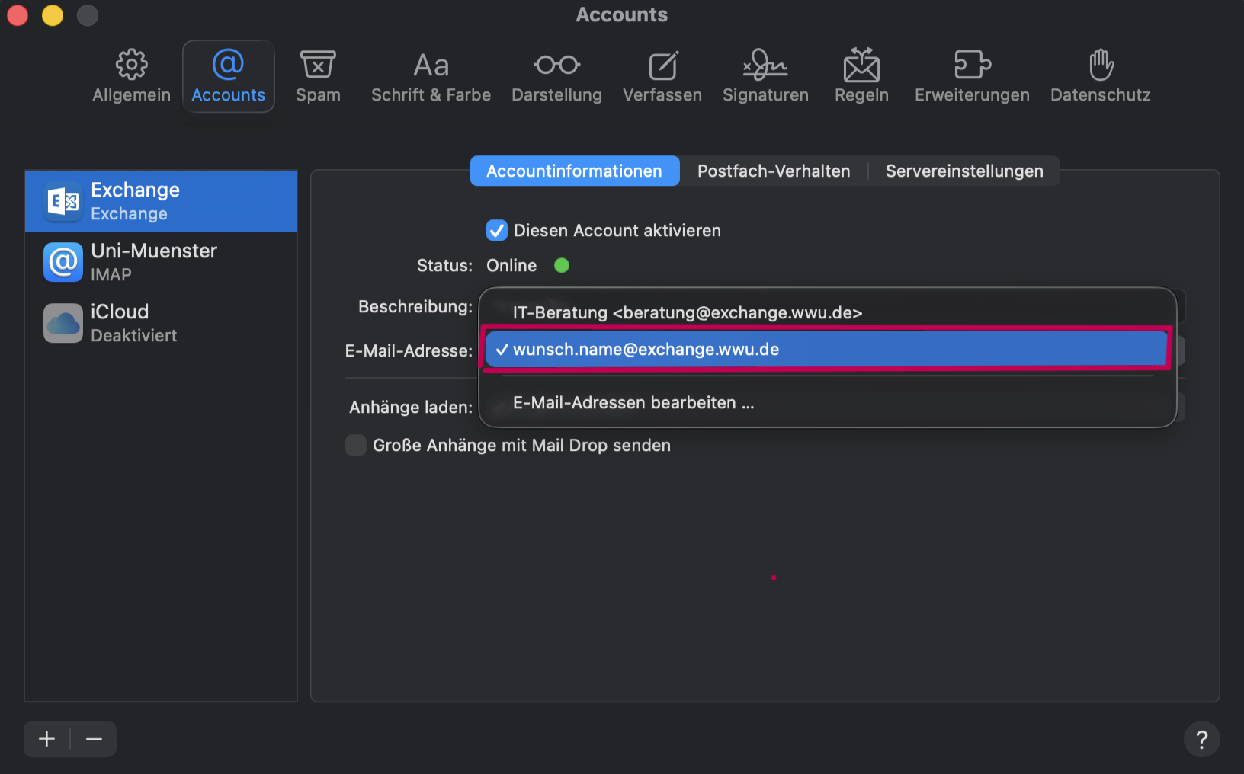Open the Verfassen compose settings
The height and width of the screenshot is (774, 1244).
click(x=662, y=76)
